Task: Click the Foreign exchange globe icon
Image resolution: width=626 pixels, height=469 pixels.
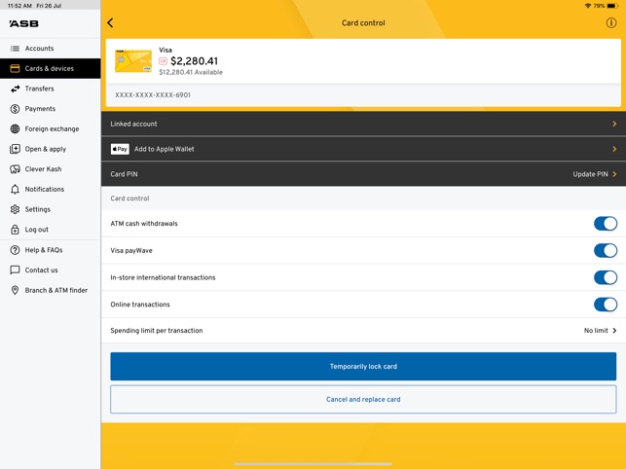Action: click(x=15, y=128)
